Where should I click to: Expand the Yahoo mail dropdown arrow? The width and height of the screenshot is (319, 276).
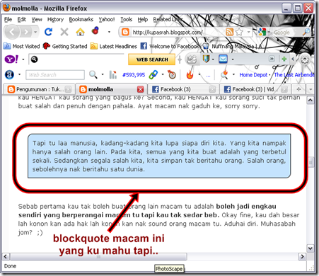tap(233, 59)
